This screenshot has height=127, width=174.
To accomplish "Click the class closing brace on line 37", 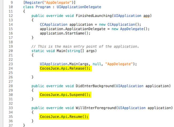I will 24,125.
